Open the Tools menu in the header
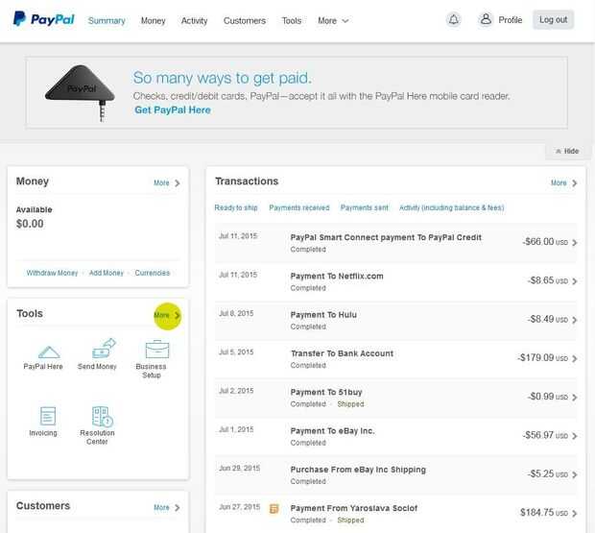 [292, 21]
